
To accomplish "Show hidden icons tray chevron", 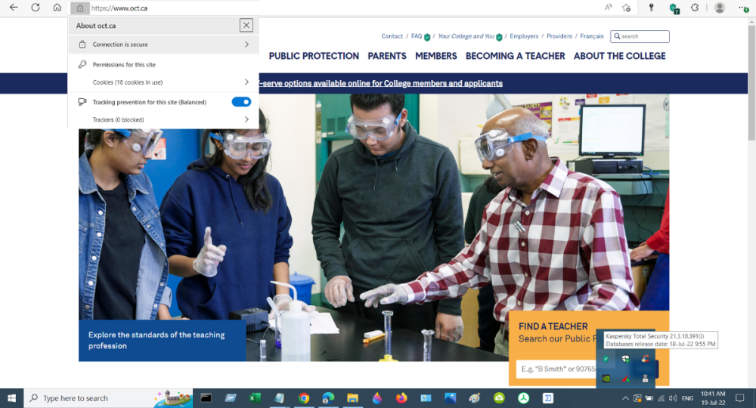I will (625, 398).
